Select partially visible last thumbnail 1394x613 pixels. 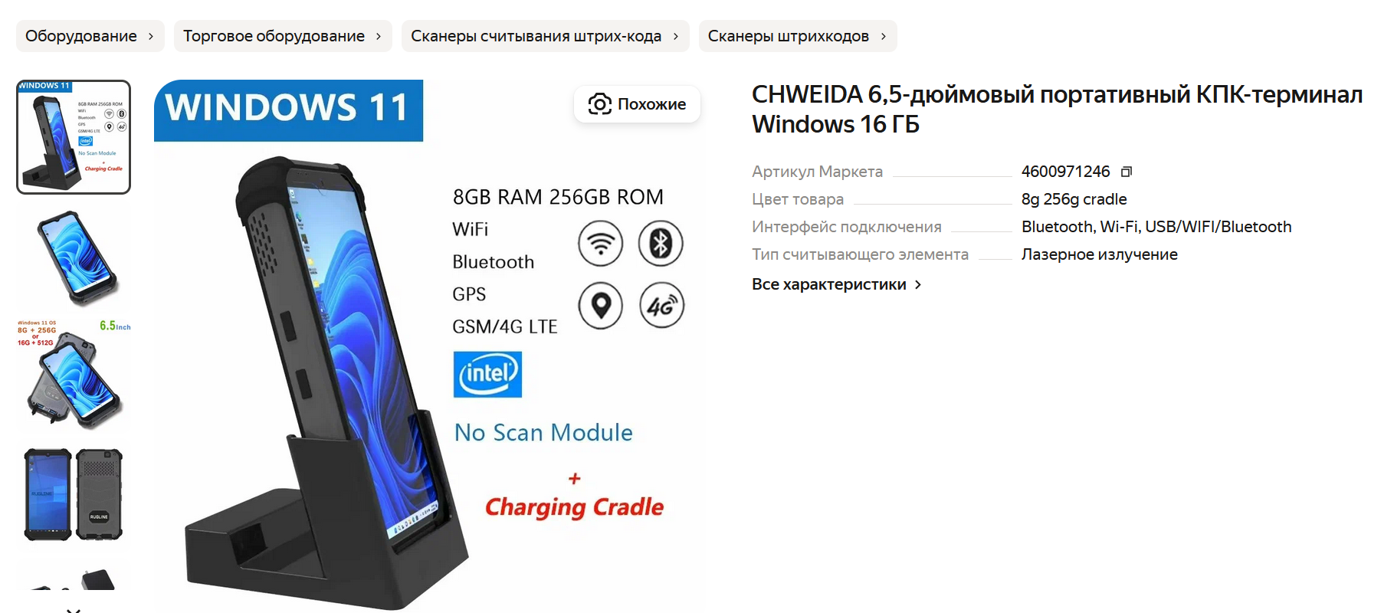tap(74, 576)
